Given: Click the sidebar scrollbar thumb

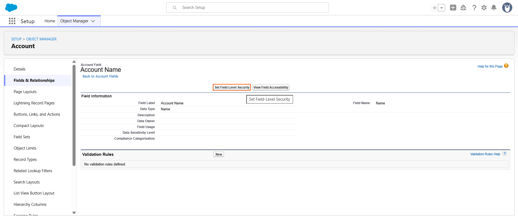Looking at the screenshot, I should click(74, 115).
